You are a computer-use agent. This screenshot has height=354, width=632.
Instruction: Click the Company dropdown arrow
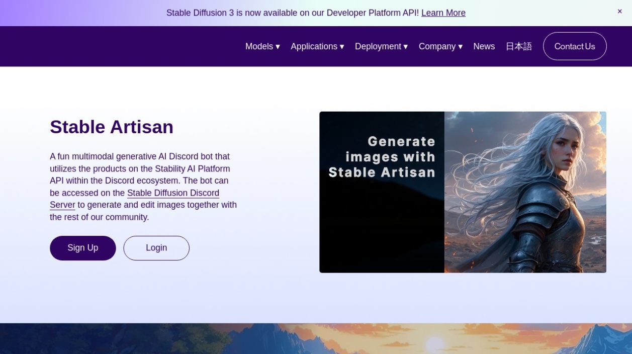click(460, 46)
